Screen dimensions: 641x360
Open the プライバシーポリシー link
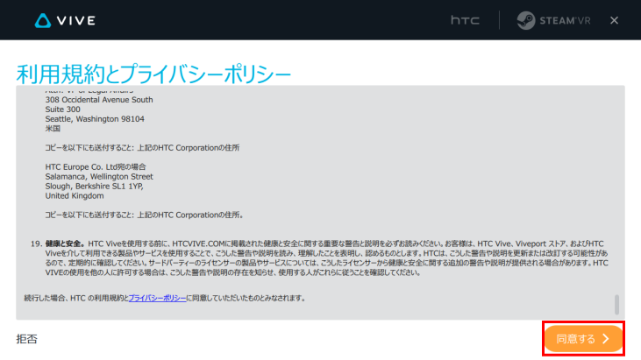pos(157,299)
